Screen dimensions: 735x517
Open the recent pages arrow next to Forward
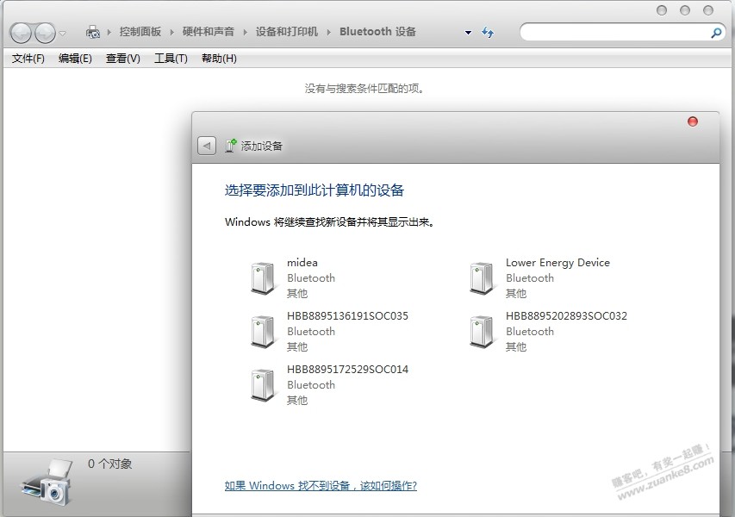click(x=62, y=34)
